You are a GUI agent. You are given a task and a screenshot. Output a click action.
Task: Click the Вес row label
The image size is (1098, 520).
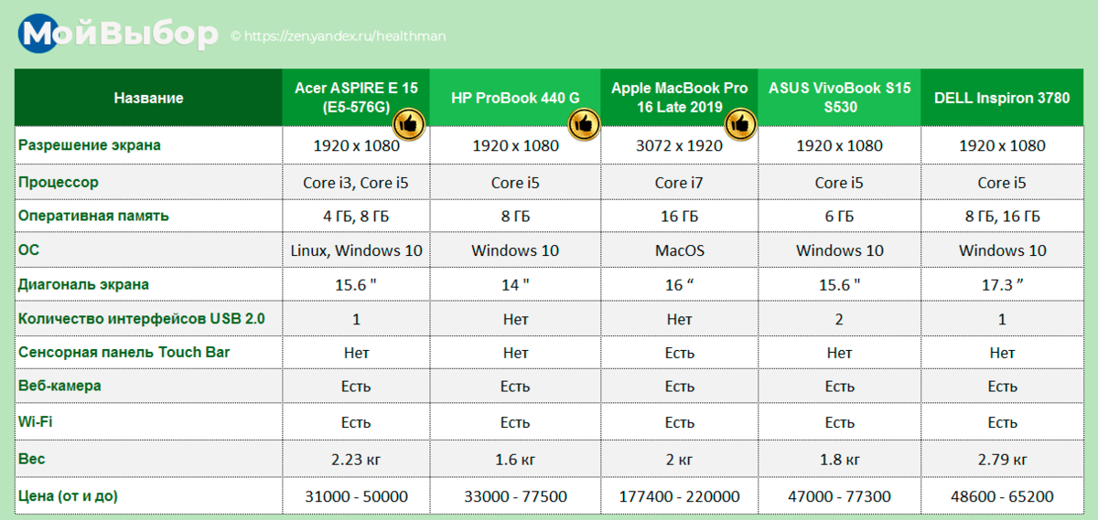(x=31, y=458)
